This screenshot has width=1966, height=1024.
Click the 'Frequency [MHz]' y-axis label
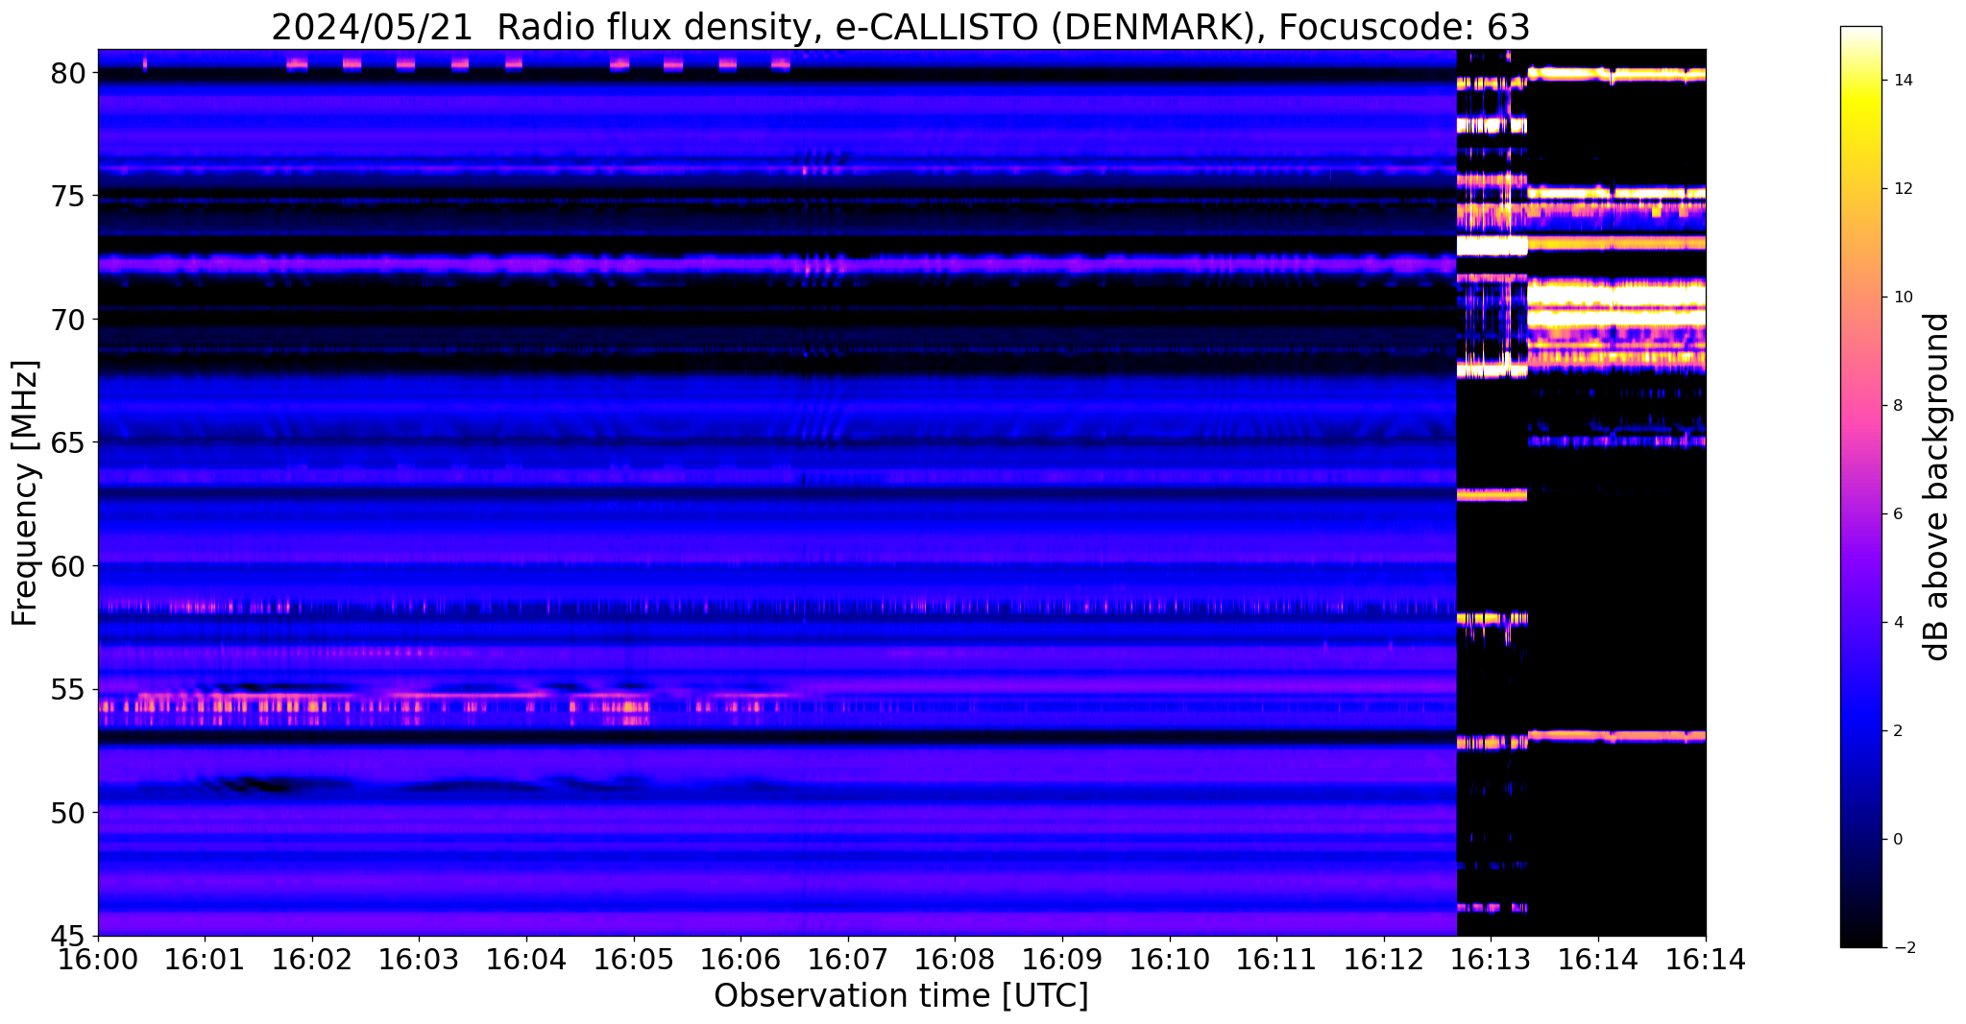[x=25, y=493]
